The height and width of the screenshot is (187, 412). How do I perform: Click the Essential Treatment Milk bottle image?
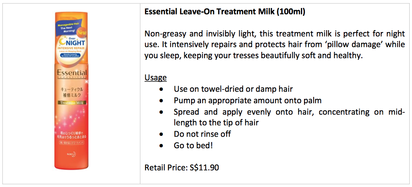tap(71, 90)
